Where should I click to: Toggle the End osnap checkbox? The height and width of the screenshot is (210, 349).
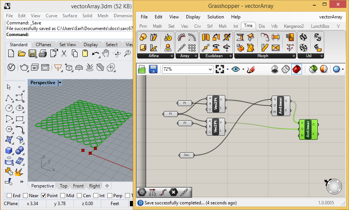click(9, 196)
